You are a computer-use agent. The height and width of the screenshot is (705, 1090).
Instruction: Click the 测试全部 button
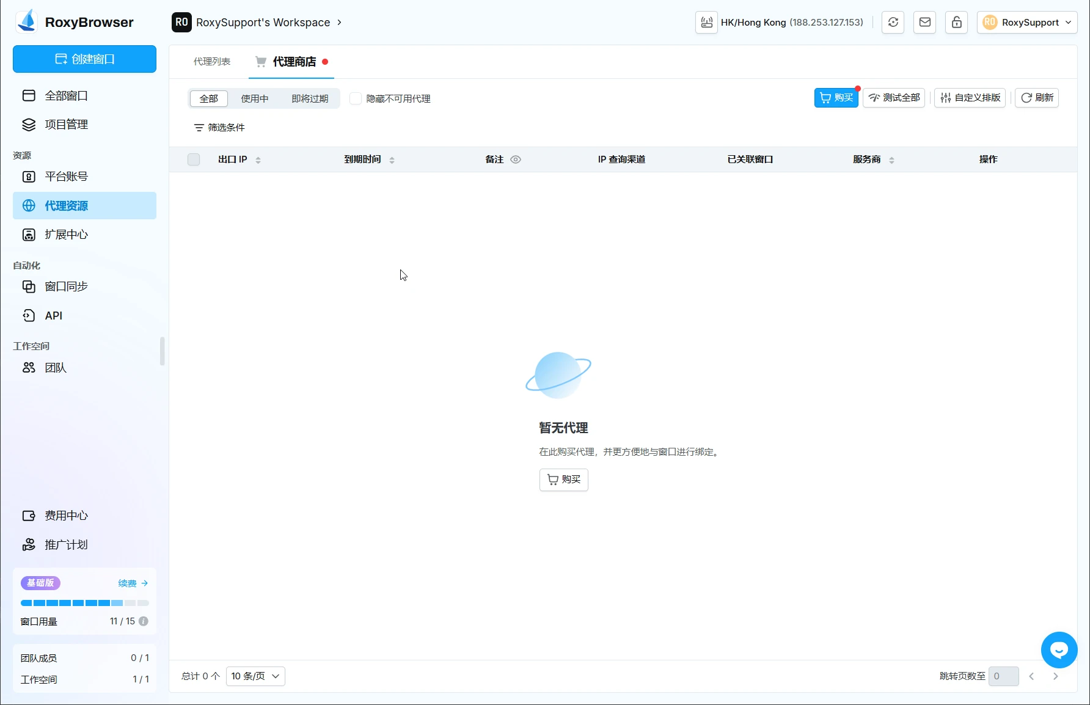point(894,98)
